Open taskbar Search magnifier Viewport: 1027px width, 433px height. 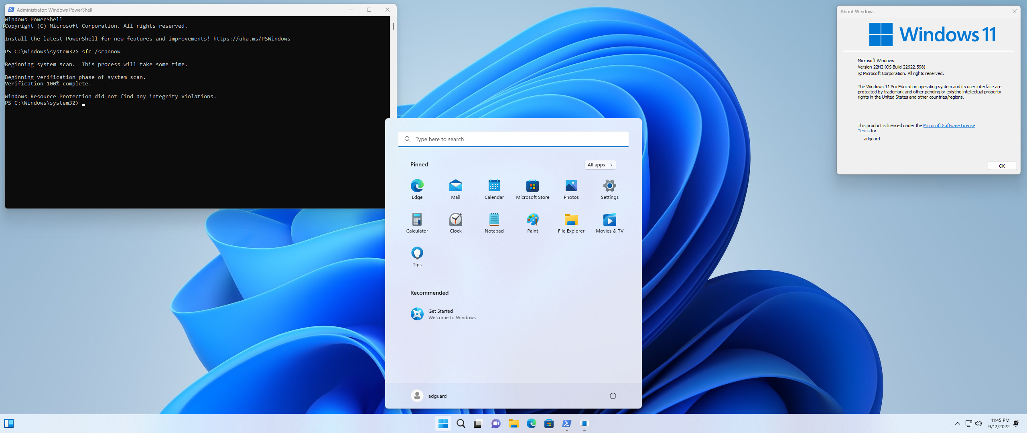461,423
